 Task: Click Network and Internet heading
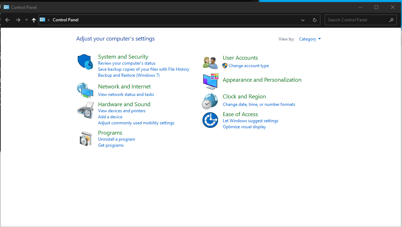point(124,87)
